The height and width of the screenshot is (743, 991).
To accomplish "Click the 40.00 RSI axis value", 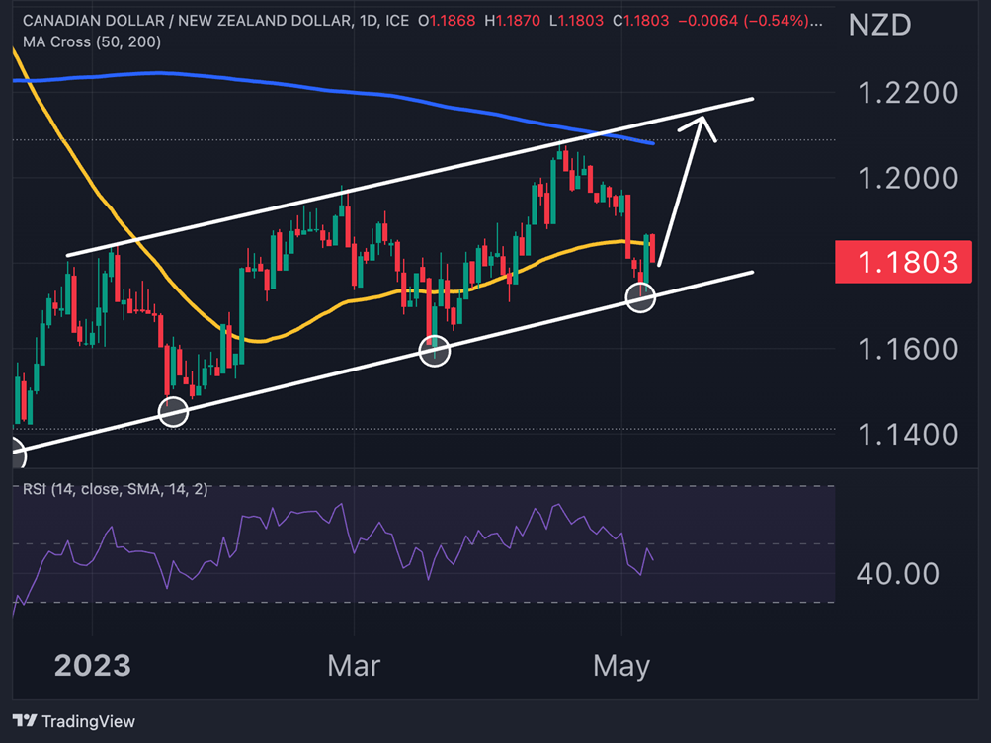I will (898, 574).
